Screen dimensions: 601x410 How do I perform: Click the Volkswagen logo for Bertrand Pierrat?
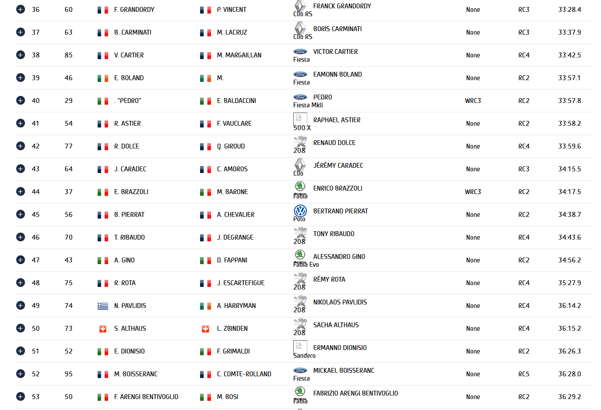[x=300, y=211]
